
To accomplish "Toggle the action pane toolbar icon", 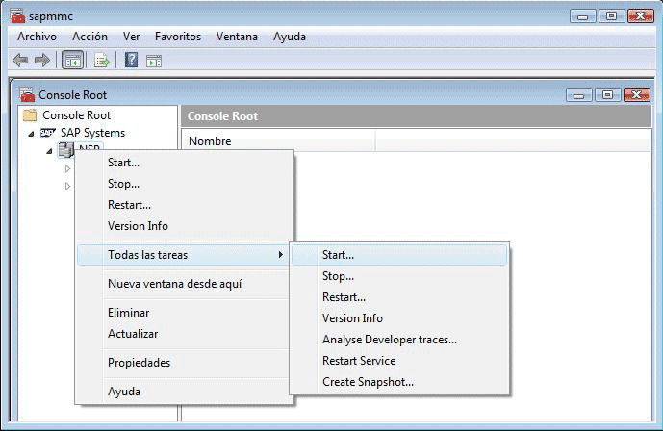I will click(x=153, y=61).
